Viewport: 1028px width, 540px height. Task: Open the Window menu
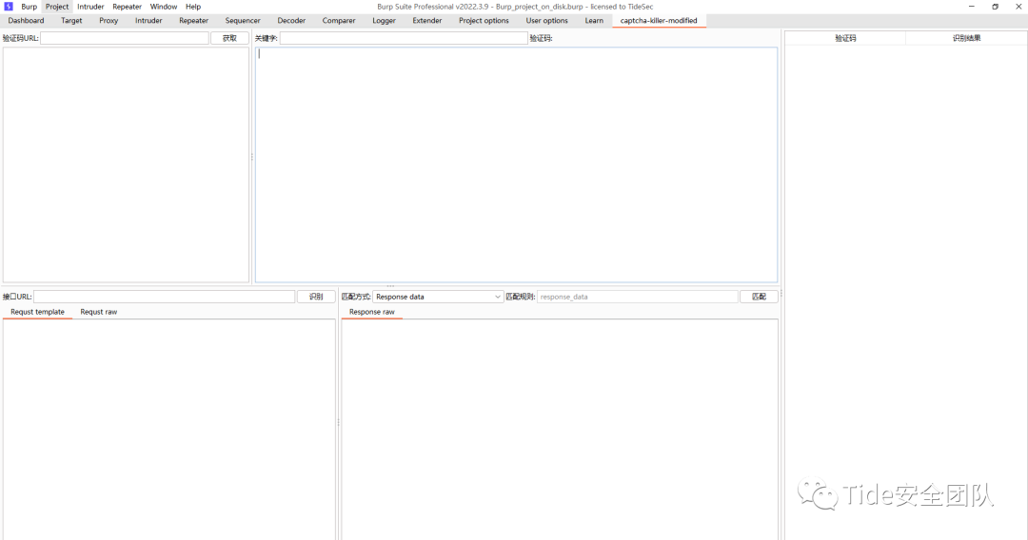(x=164, y=7)
